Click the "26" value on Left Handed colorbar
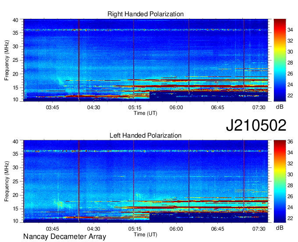 coord(290,196)
